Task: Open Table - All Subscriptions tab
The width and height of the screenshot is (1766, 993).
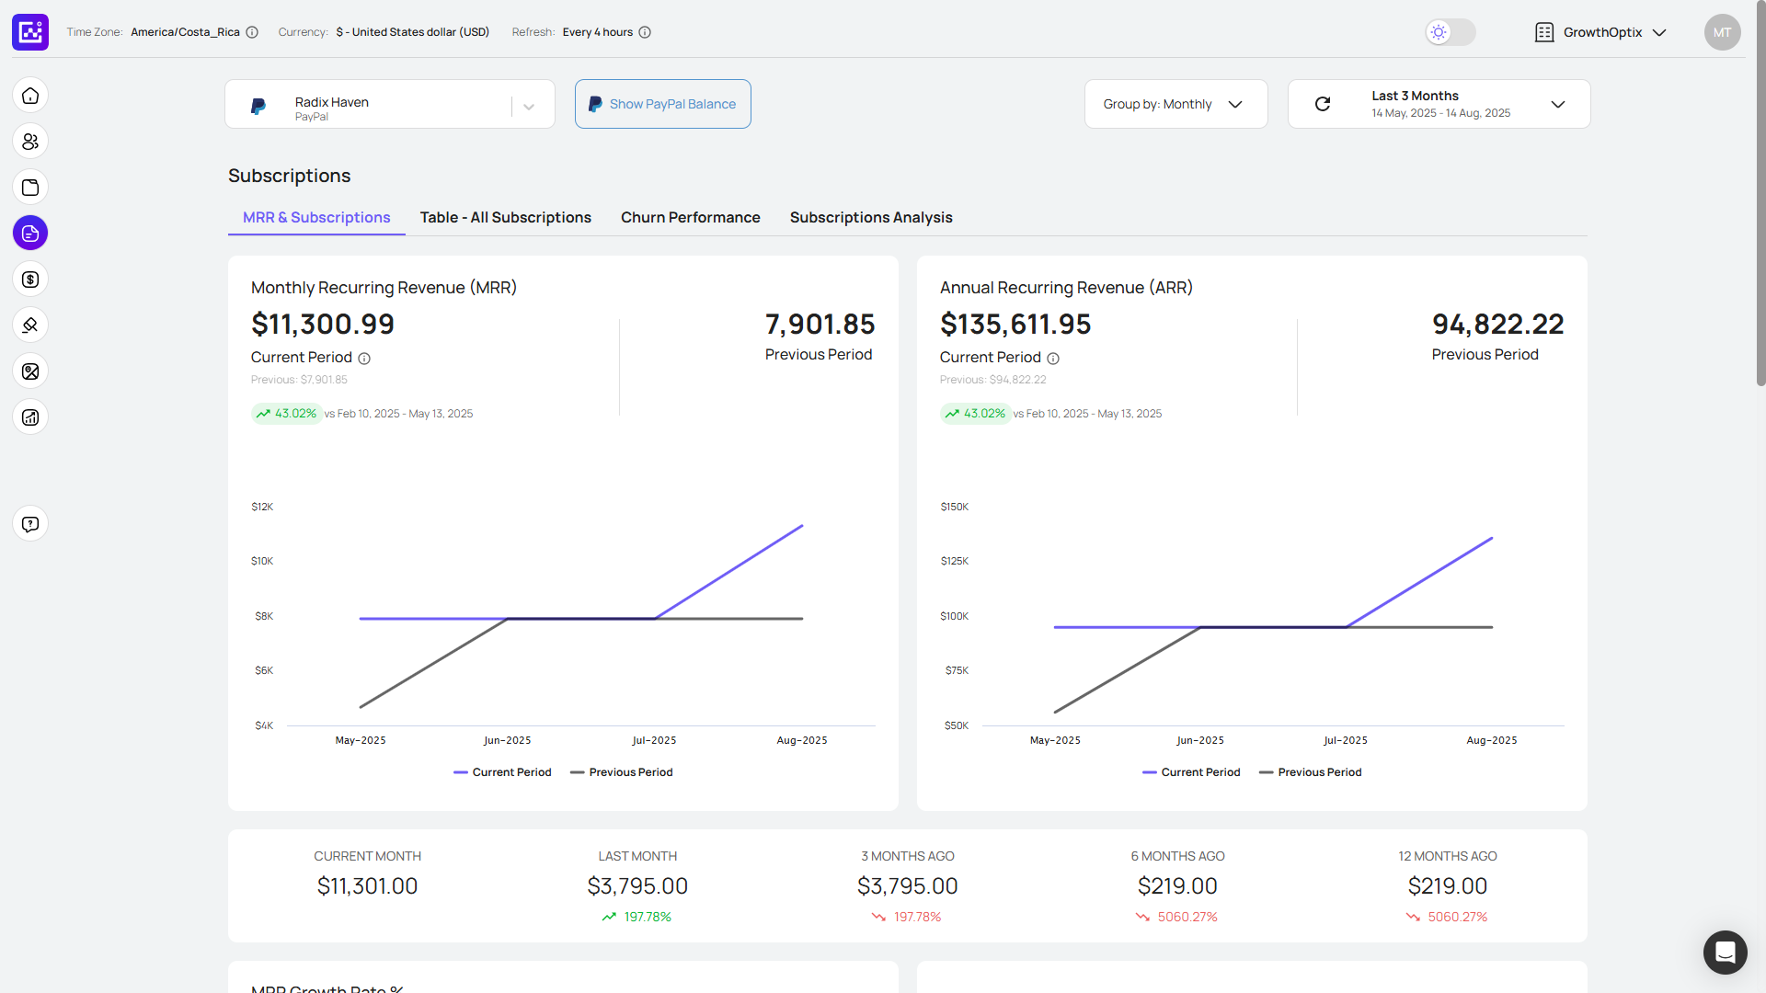Action: (x=505, y=217)
